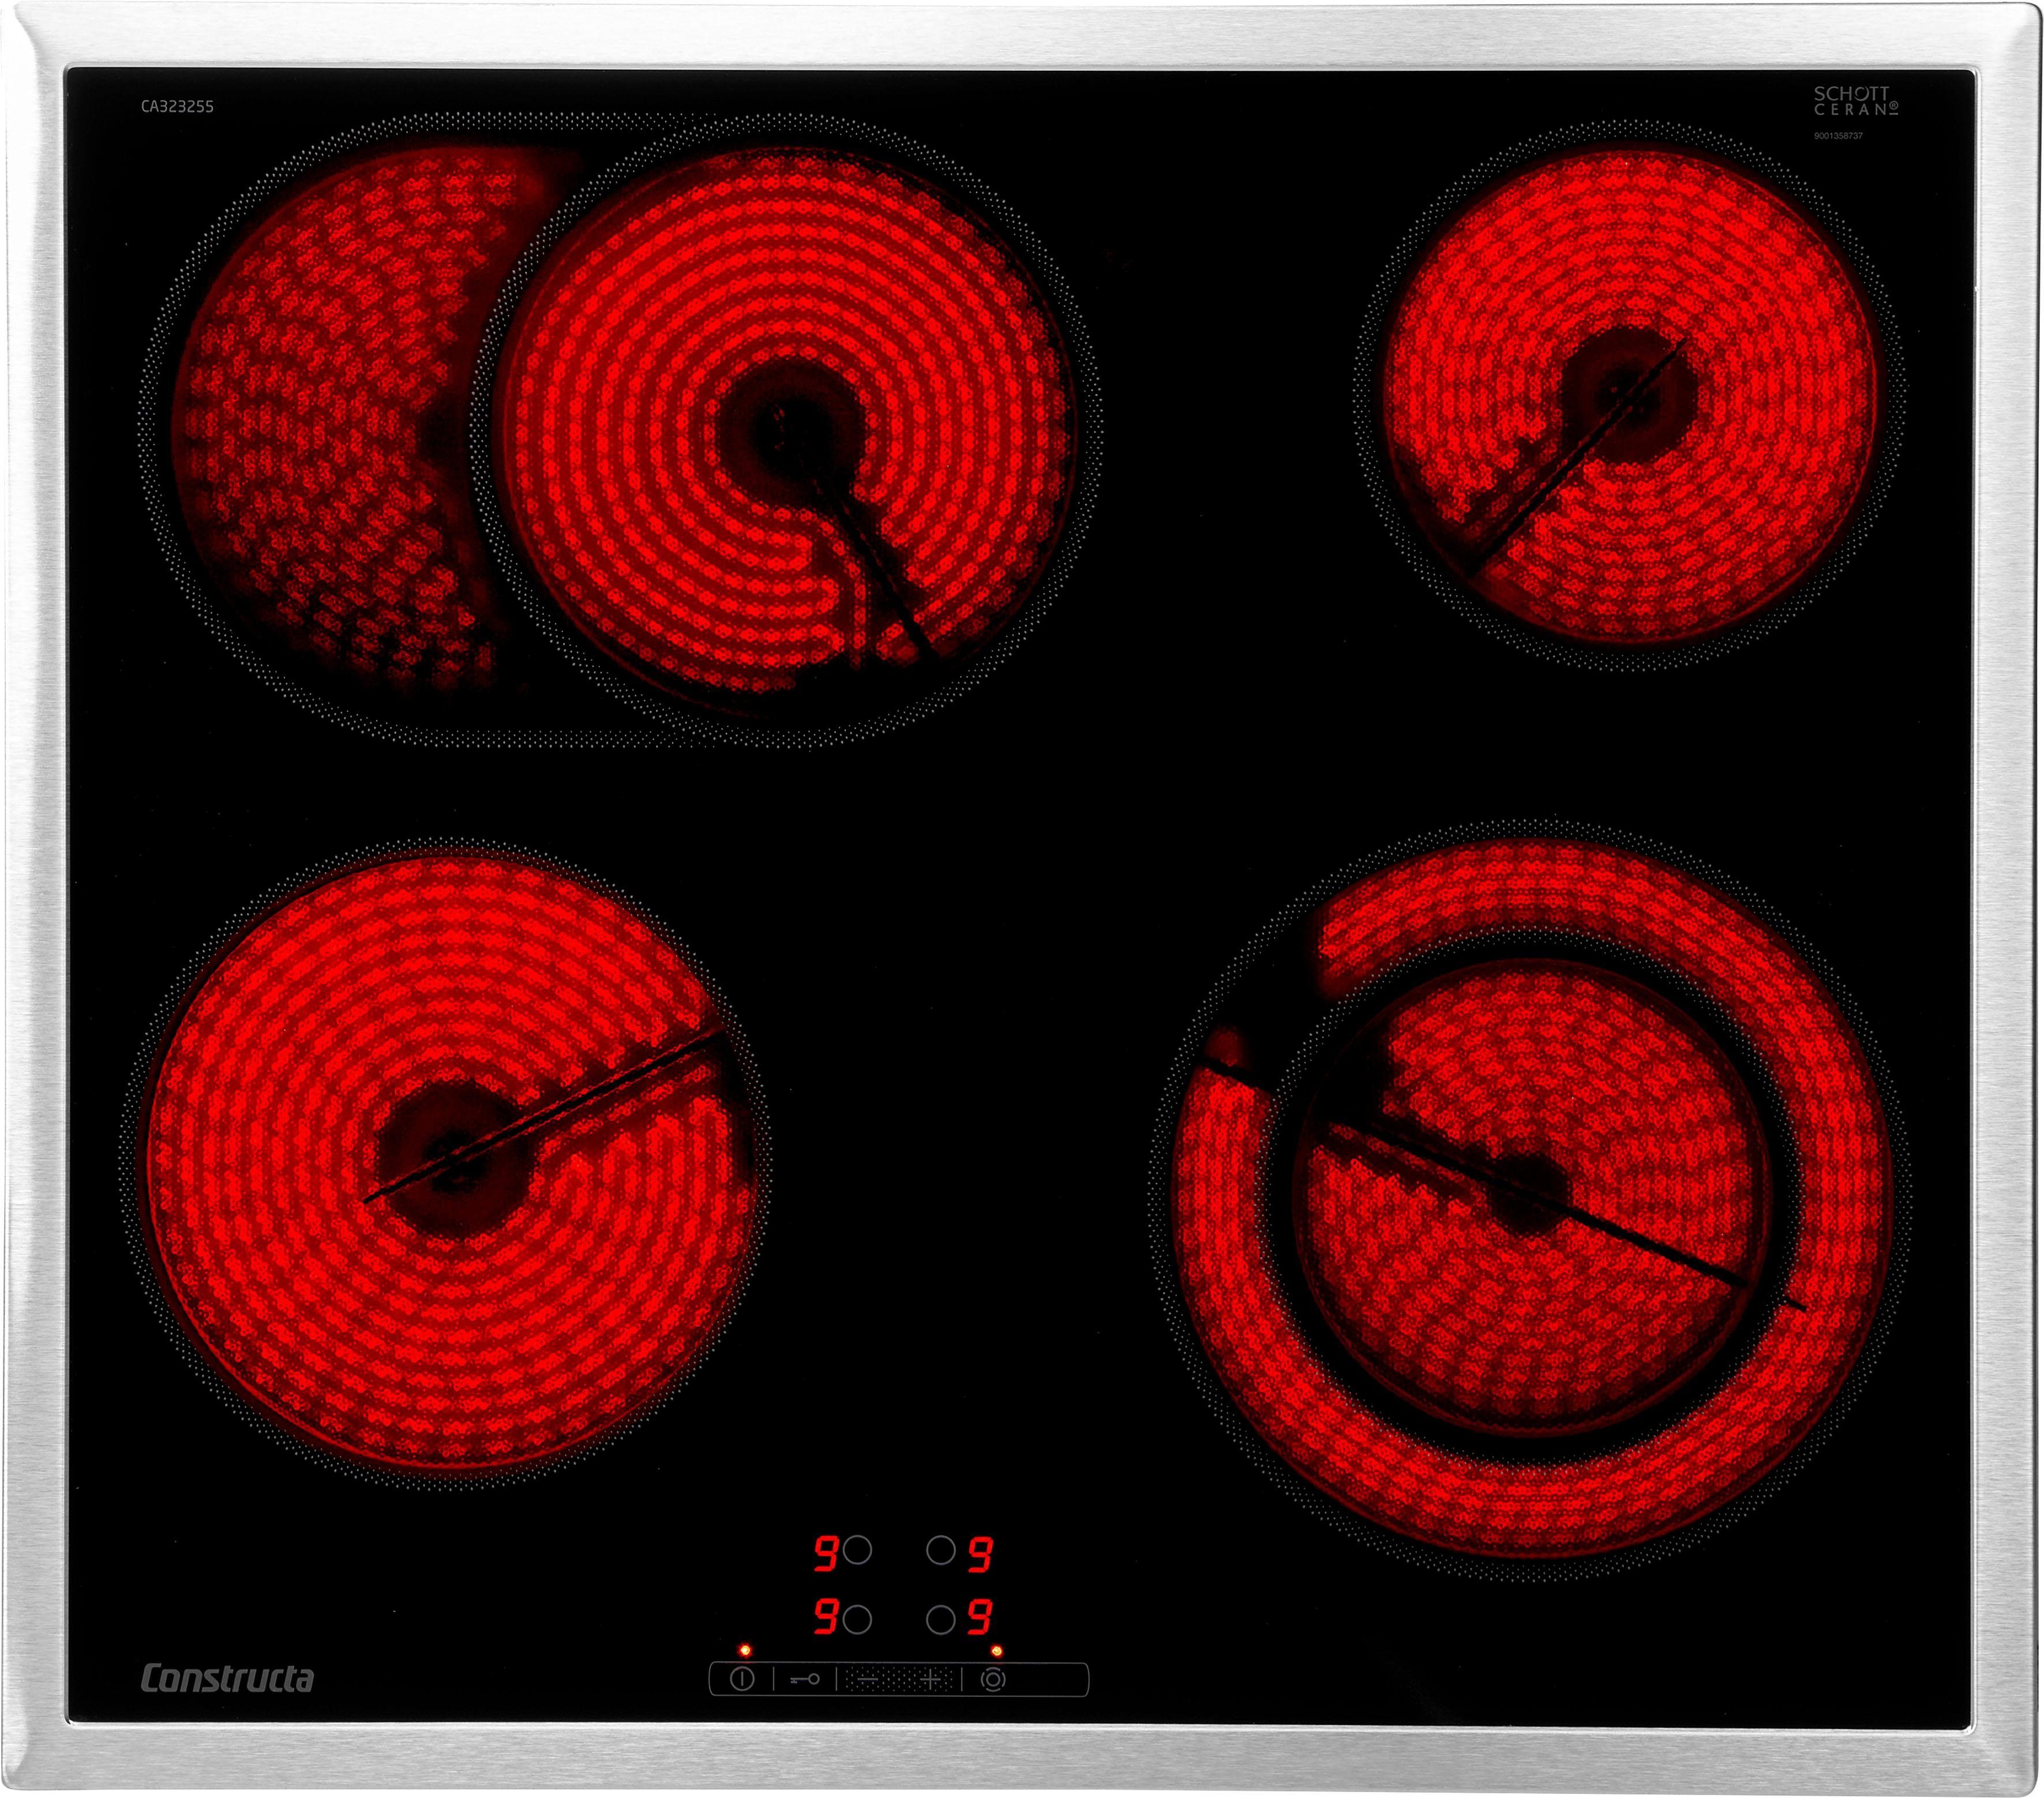Tap the dual-zone extension ring symbol
This screenshot has height=1798, width=2044.
coord(992,1679)
